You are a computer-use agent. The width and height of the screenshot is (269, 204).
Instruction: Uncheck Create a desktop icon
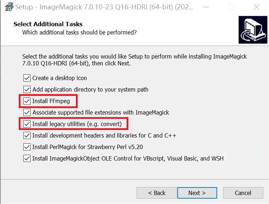[x=27, y=78]
